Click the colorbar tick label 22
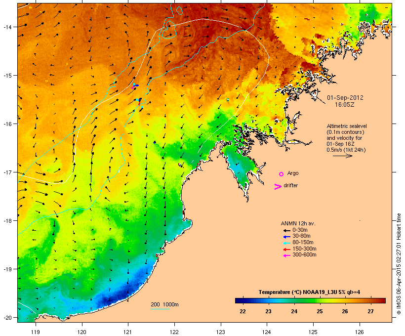The width and height of the screenshot is (405, 336). (x=243, y=311)
